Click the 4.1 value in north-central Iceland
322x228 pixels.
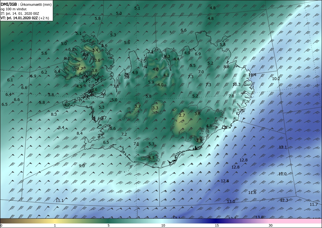pos(166,75)
